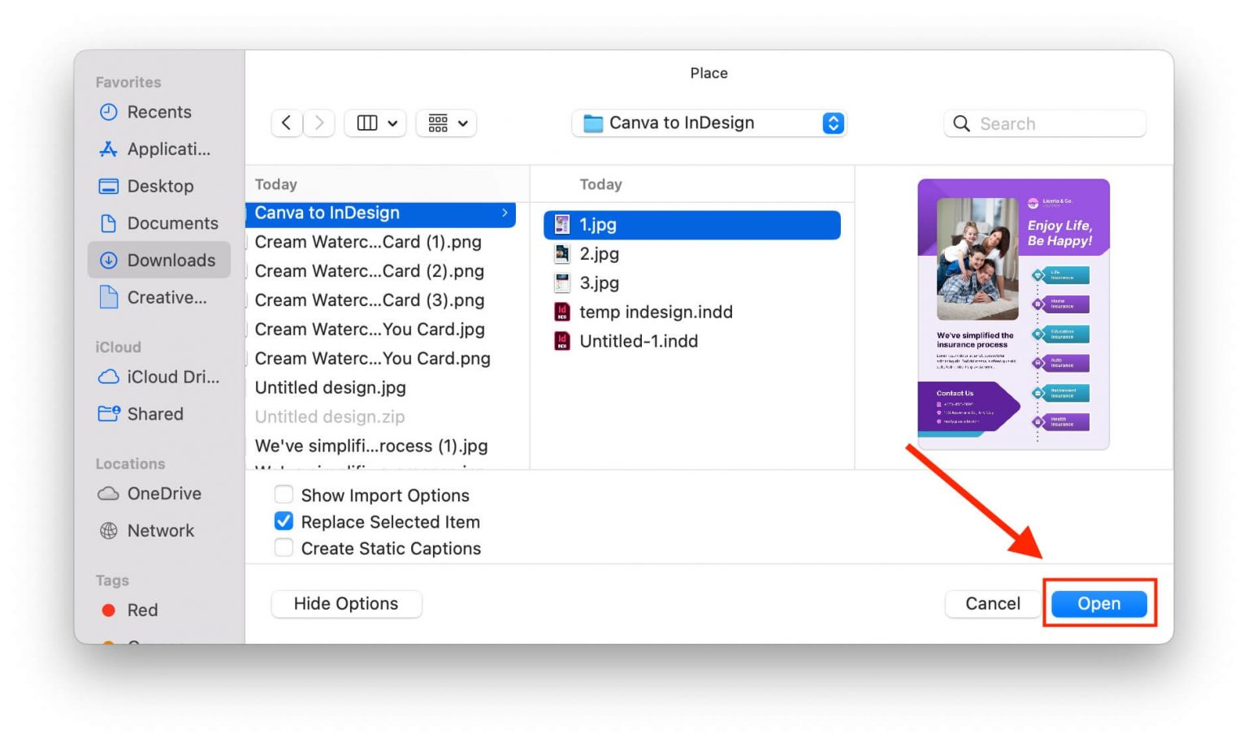This screenshot has height=742, width=1248.
Task: Go to Documents in the sidebar
Action: click(x=171, y=223)
